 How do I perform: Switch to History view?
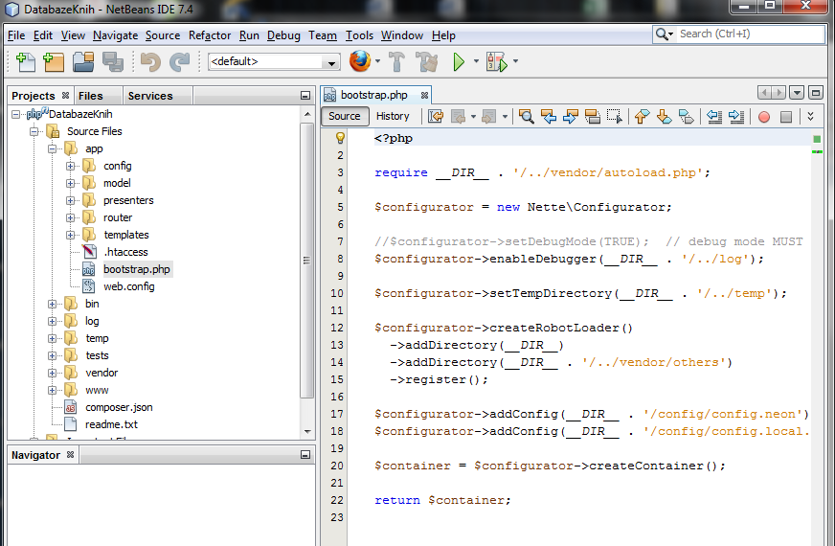pyautogui.click(x=393, y=116)
